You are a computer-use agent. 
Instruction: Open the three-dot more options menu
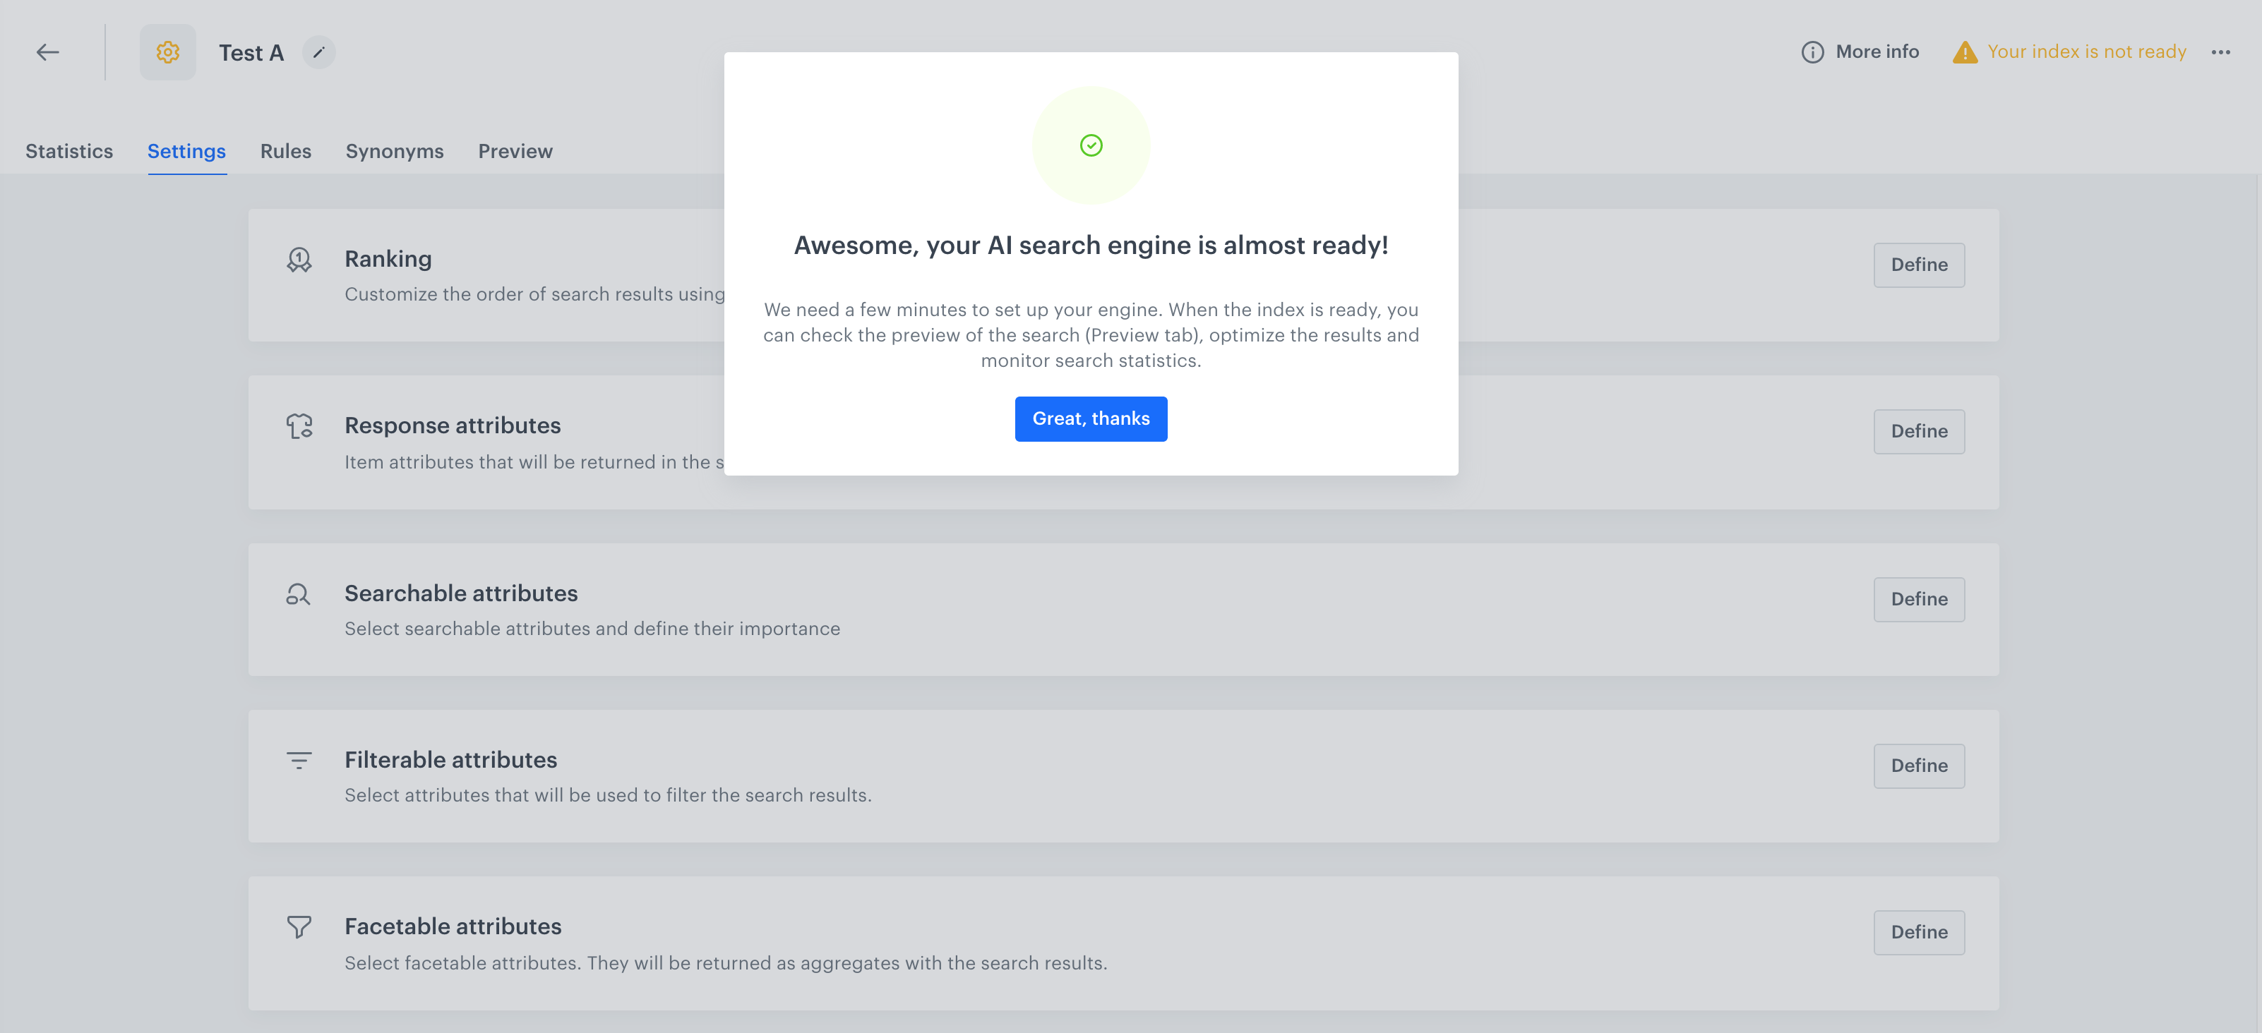(x=2221, y=53)
